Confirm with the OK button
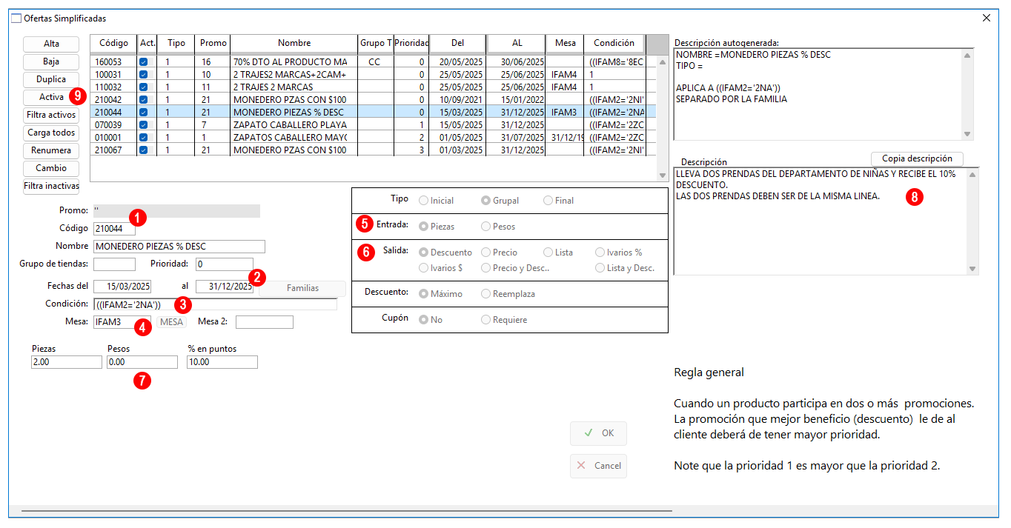The image size is (1011, 528). click(x=598, y=433)
